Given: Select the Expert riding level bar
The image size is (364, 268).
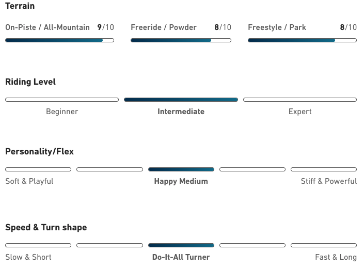Looking at the screenshot, I should click(x=300, y=100).
